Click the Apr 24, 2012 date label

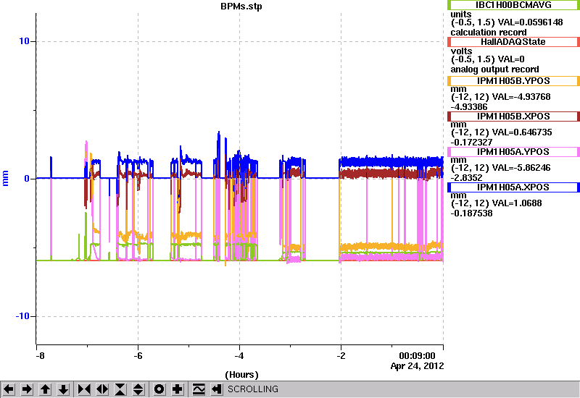tap(418, 366)
